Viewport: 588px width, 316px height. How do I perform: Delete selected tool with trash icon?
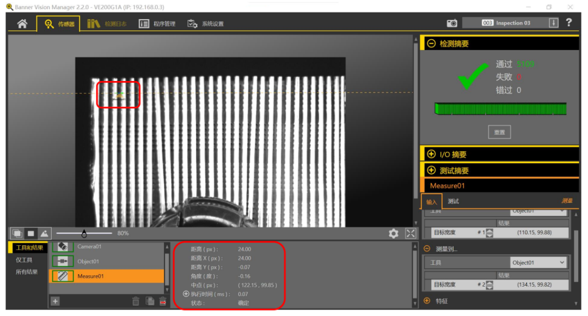tap(136, 301)
